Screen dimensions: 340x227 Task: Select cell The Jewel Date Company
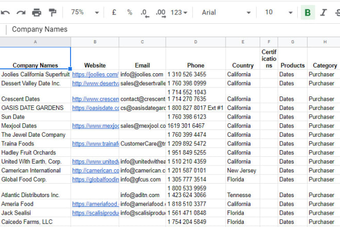click(x=35, y=135)
